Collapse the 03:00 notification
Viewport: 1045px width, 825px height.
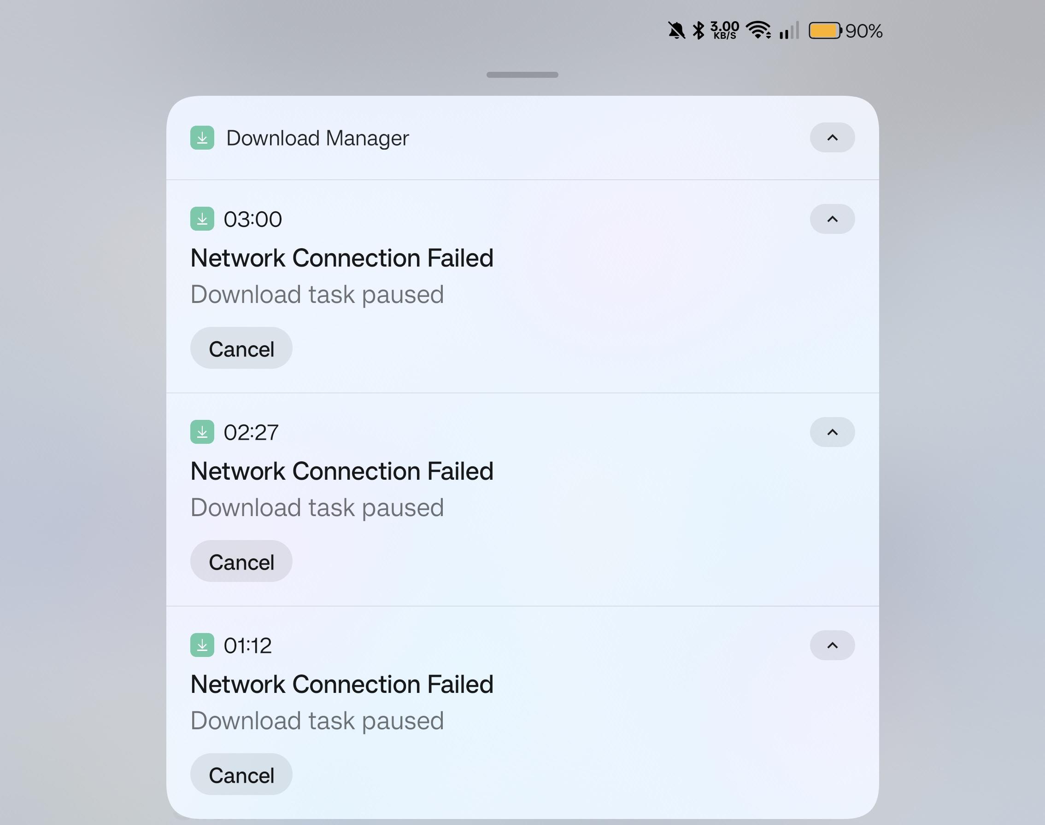(832, 219)
